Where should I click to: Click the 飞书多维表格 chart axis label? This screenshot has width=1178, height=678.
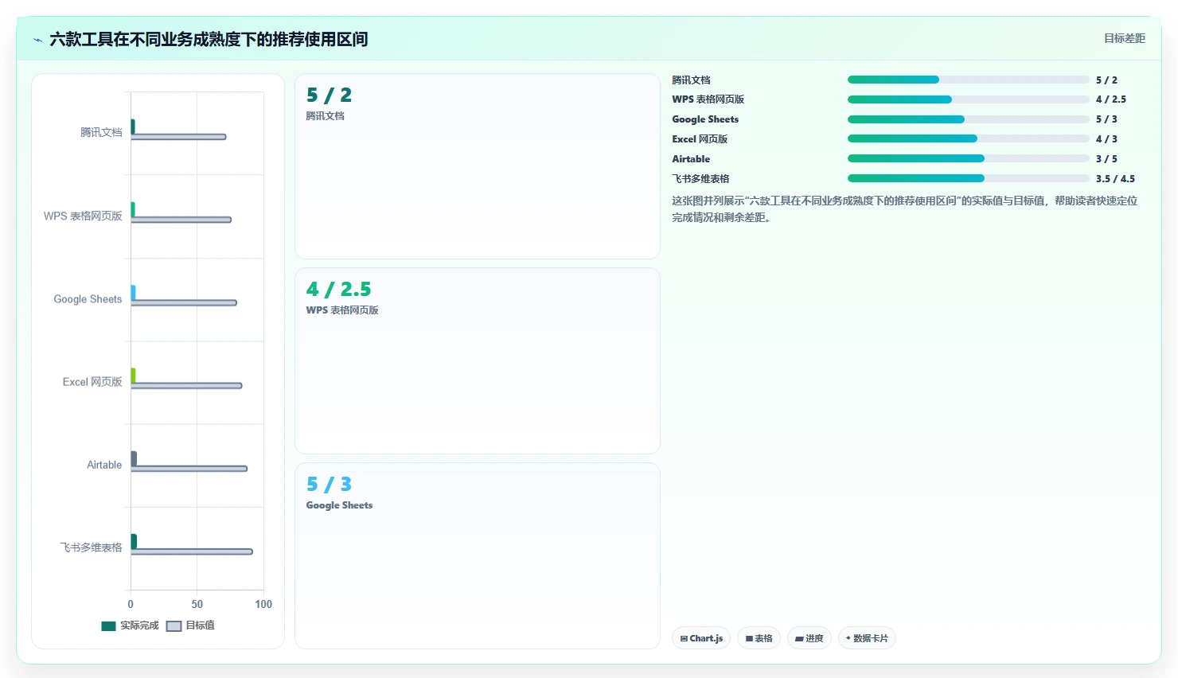(92, 547)
